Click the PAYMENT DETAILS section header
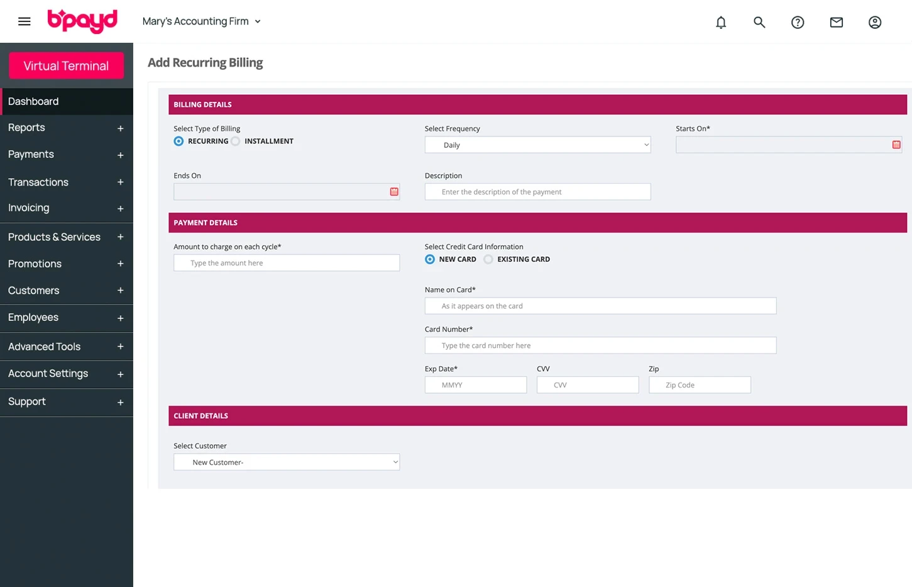The width and height of the screenshot is (912, 587). pyautogui.click(x=537, y=223)
